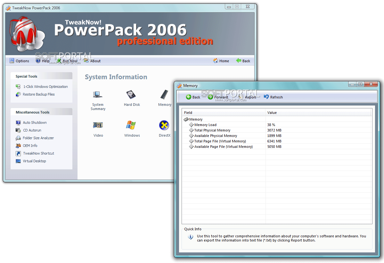This screenshot has height=263, width=384.
Task: Open the Virtual Desktop link text
Action: tap(34, 161)
